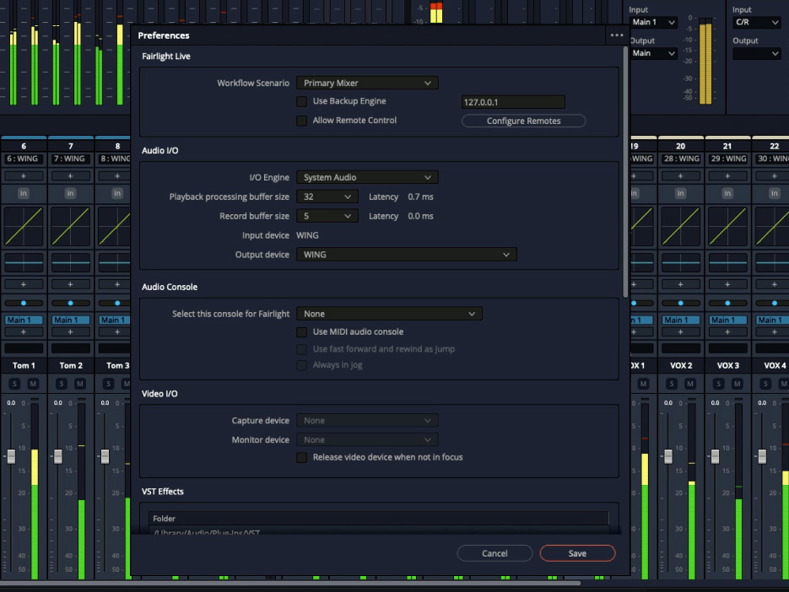Open the C/R Input dropdown at top right

[x=756, y=22]
